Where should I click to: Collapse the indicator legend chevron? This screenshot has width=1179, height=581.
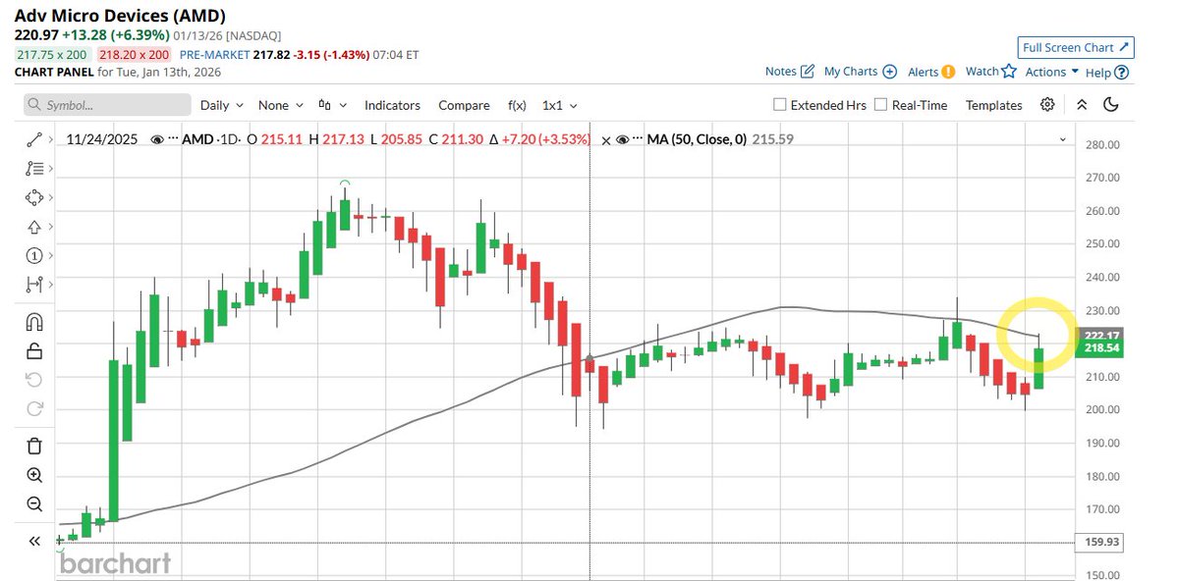pos(1062,140)
